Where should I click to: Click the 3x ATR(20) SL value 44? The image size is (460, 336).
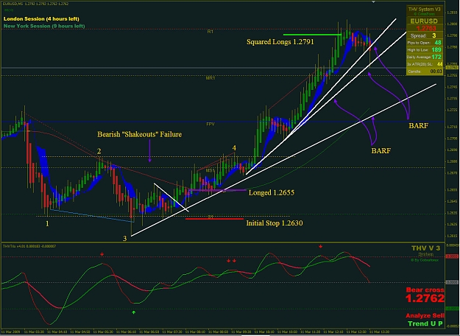click(439, 64)
